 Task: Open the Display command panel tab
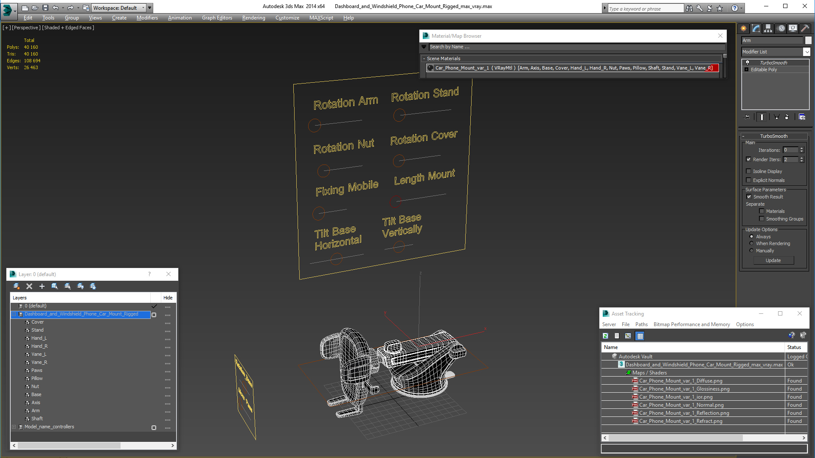point(793,28)
